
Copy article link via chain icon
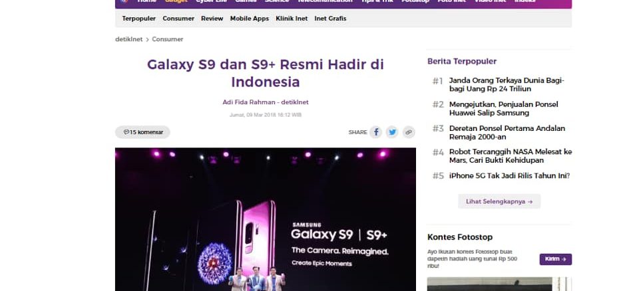pos(409,132)
